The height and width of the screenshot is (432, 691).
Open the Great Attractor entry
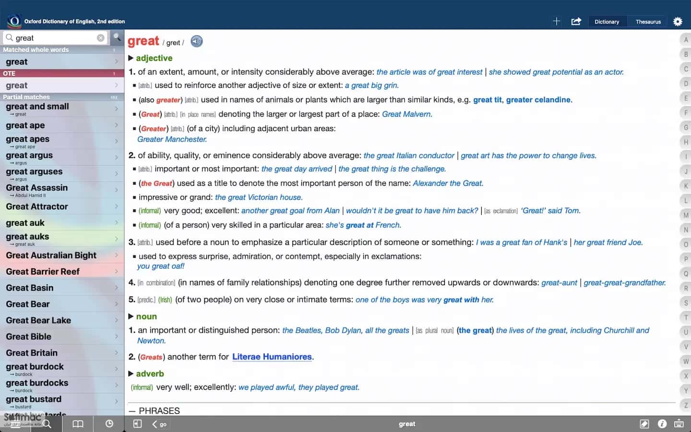tap(62, 207)
